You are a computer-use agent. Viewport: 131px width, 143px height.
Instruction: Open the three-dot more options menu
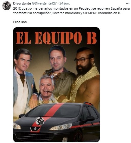point(128,4)
